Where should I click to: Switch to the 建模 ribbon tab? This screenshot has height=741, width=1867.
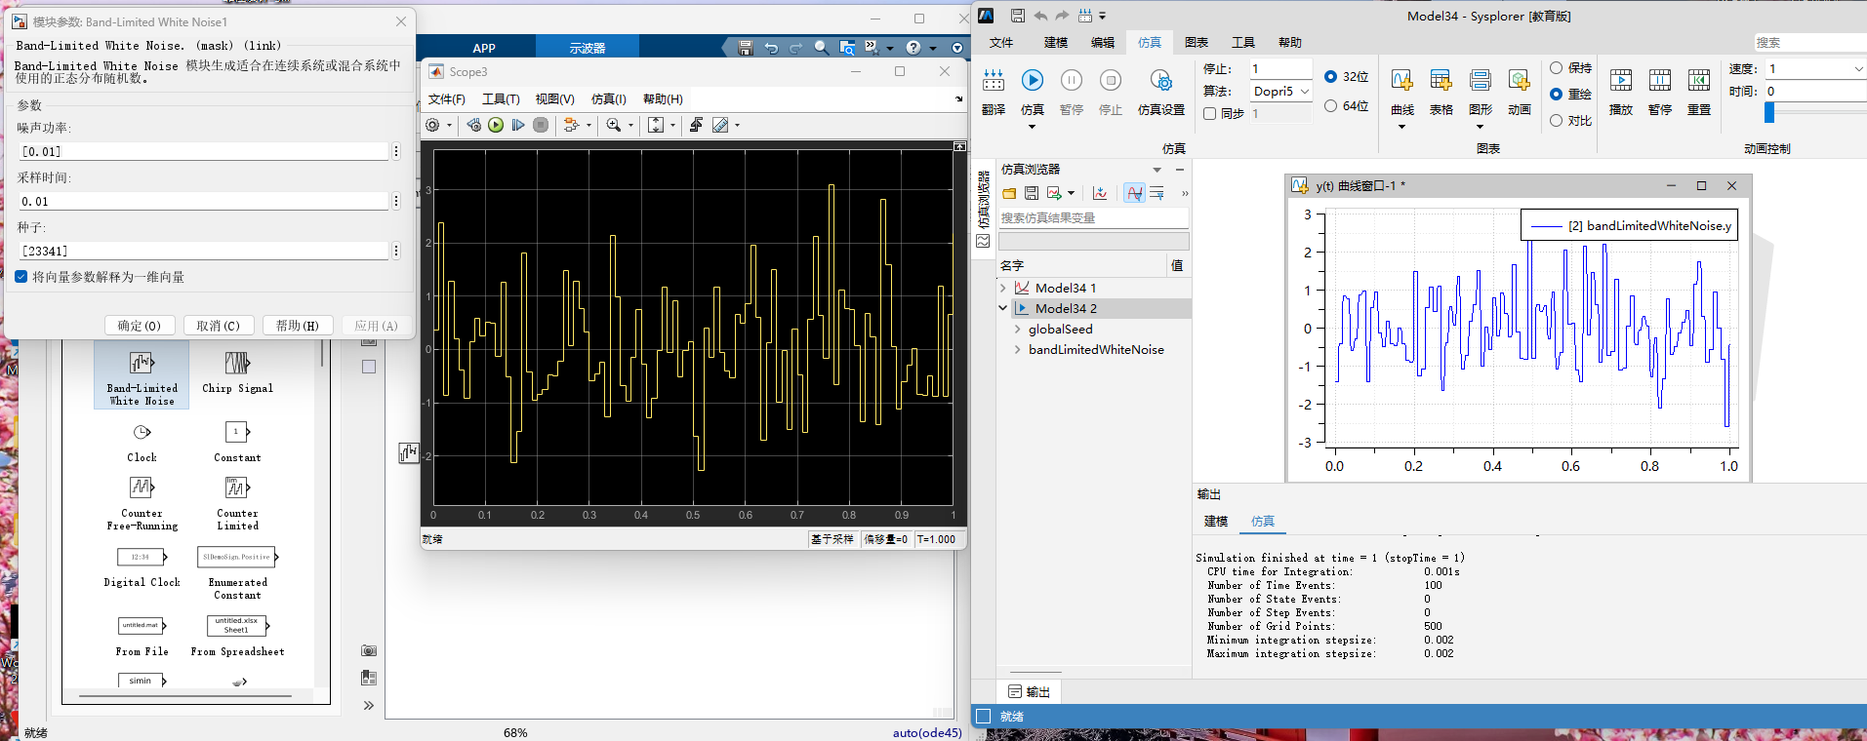(1056, 42)
